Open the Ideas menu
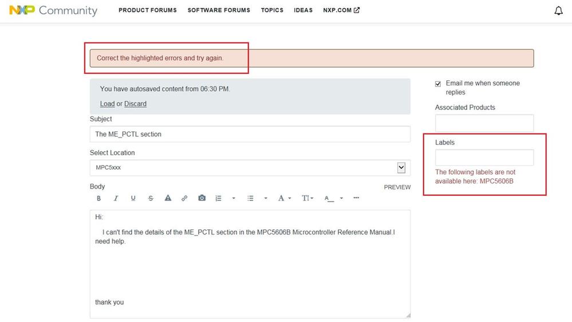The image size is (572, 322). click(303, 10)
